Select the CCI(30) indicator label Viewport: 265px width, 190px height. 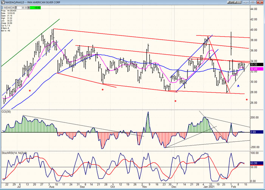tap(6, 112)
